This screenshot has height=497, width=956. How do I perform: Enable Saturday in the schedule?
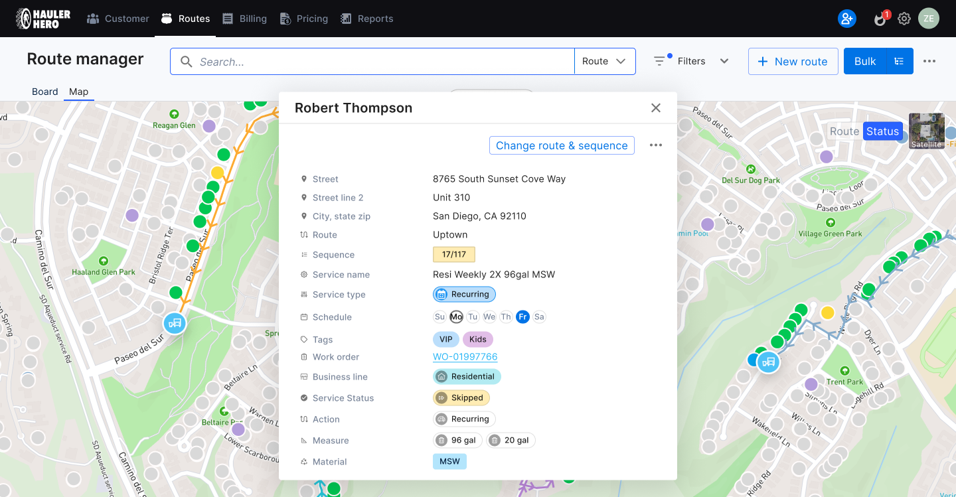[539, 317]
